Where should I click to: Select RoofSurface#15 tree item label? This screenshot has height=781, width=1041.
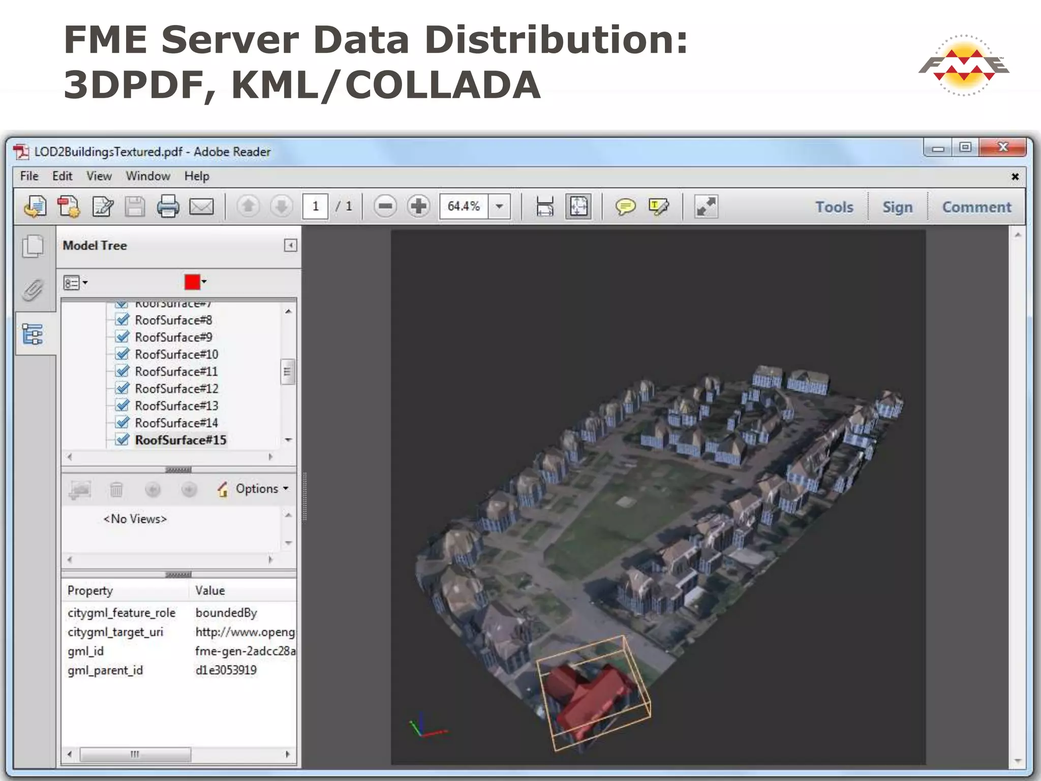pyautogui.click(x=180, y=440)
